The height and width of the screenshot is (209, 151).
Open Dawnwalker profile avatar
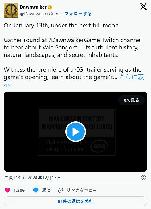11,10
